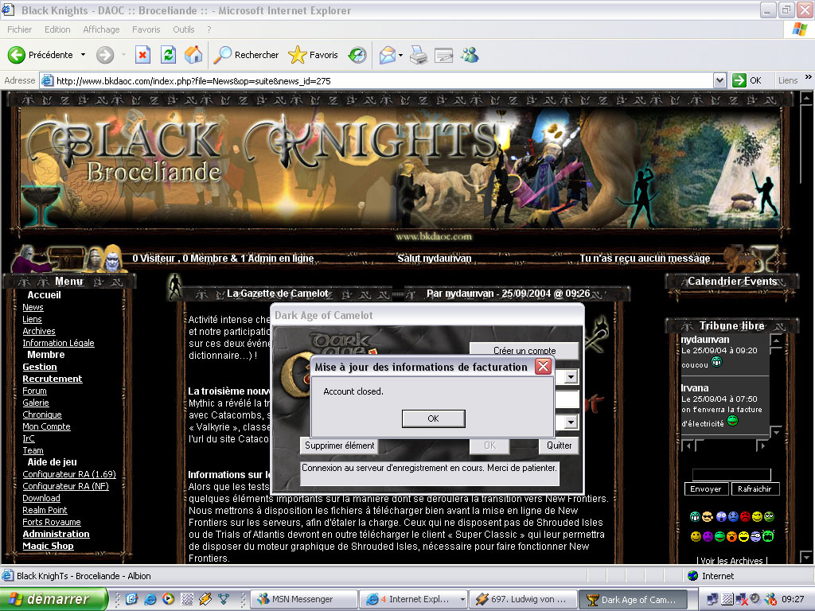
Task: Open the Fichier menu
Action: click(19, 29)
